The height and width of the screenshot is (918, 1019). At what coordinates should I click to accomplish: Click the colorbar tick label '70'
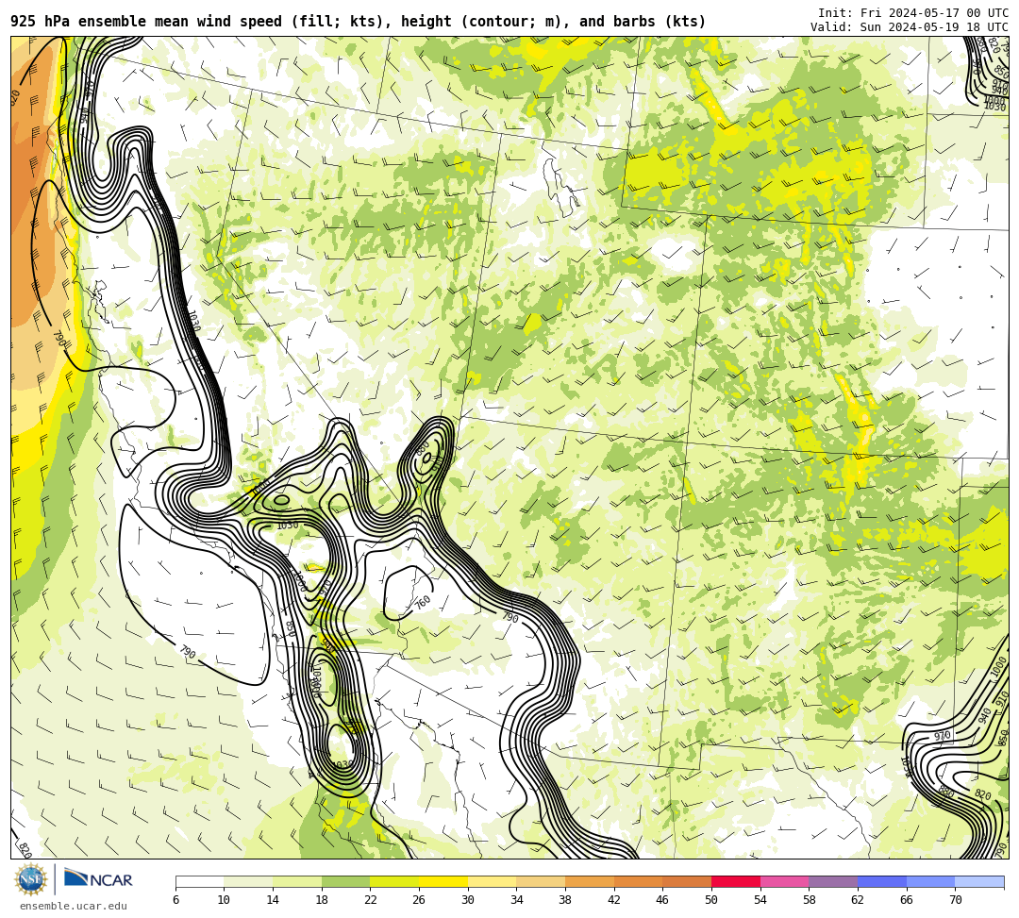click(x=955, y=900)
